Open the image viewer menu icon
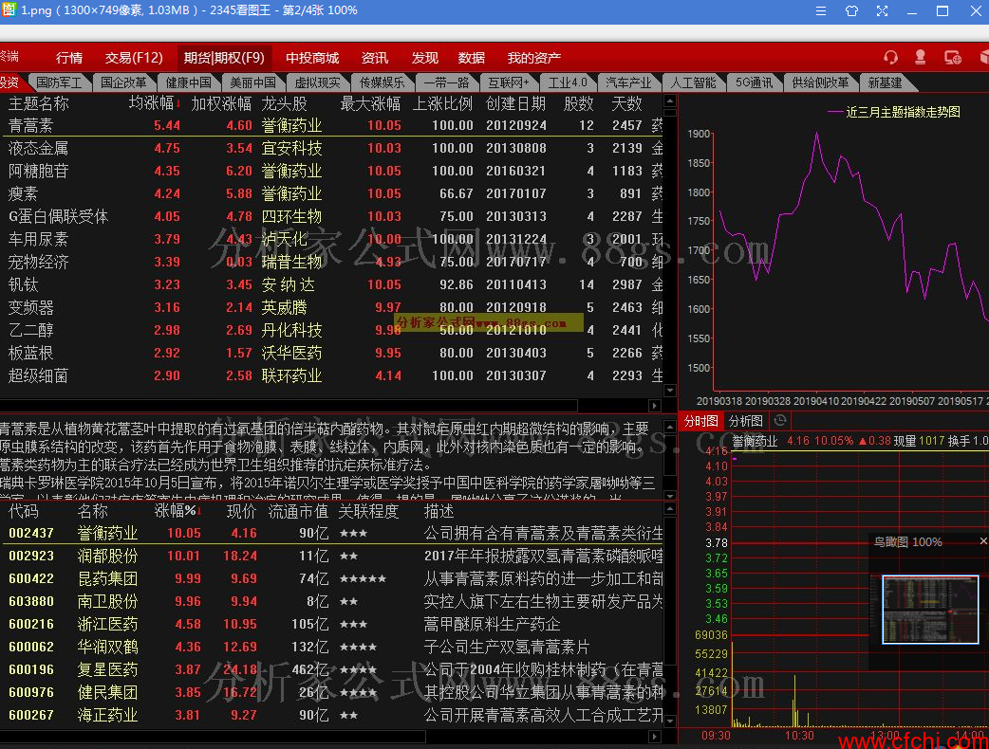 pos(821,10)
